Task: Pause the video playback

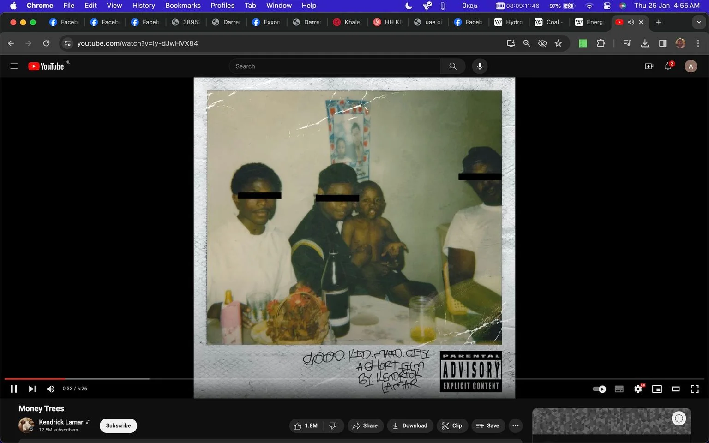Action: coord(14,389)
